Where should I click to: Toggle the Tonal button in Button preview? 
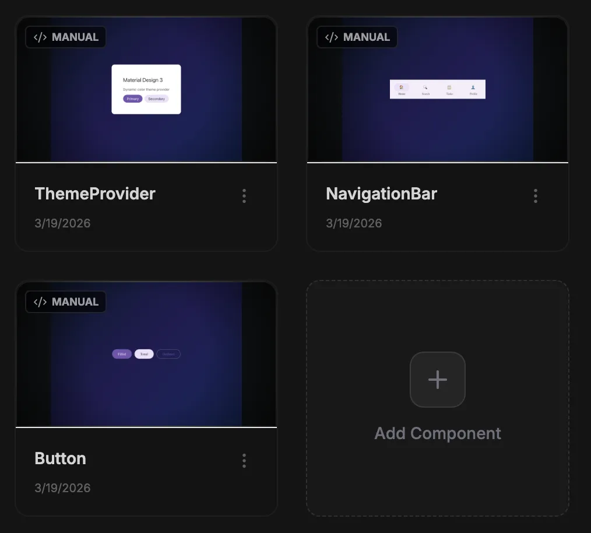[x=144, y=353]
